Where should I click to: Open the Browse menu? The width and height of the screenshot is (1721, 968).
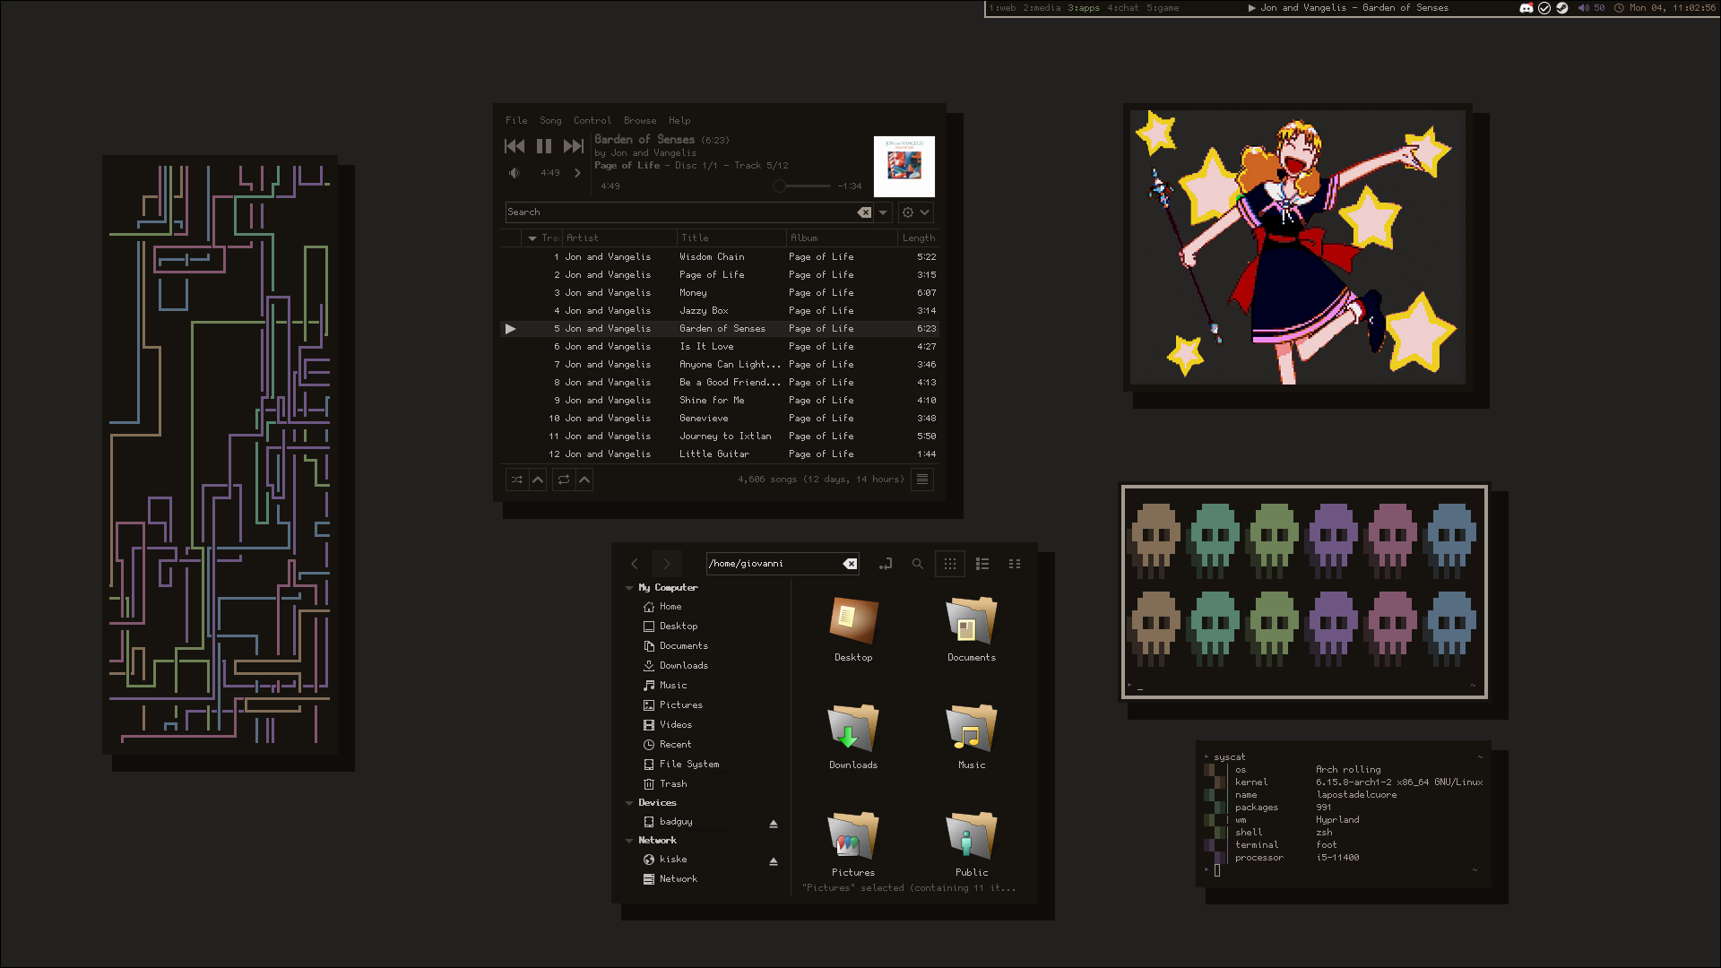pos(640,120)
